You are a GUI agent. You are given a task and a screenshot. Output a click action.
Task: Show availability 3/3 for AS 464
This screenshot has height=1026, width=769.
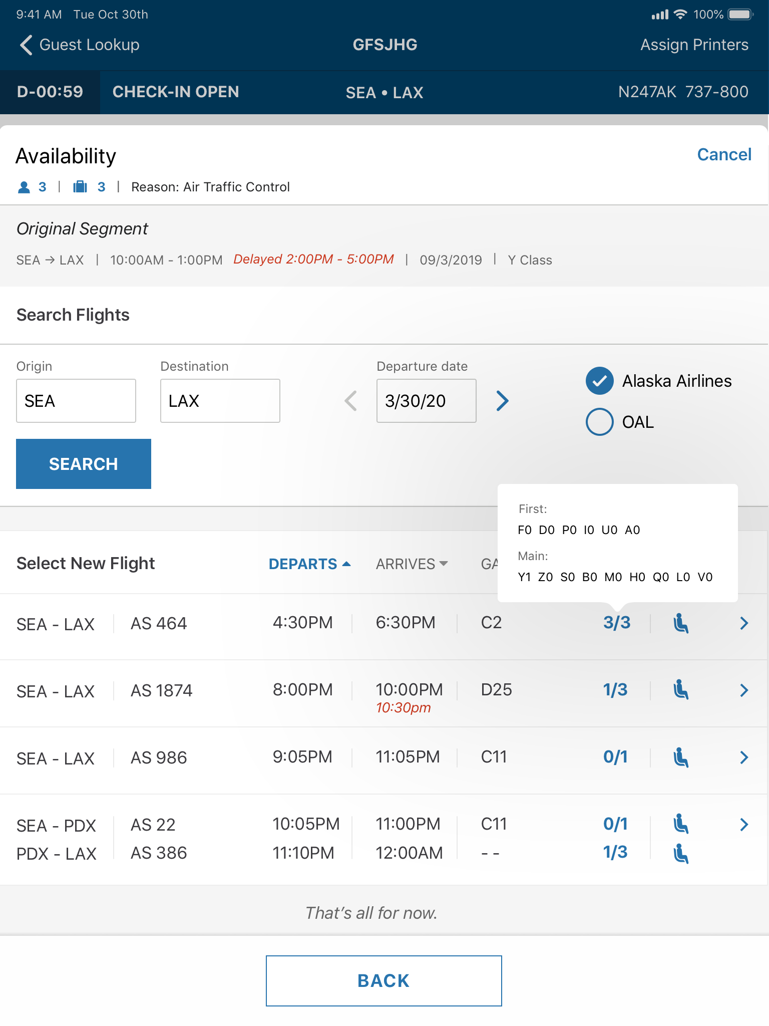[x=616, y=623]
